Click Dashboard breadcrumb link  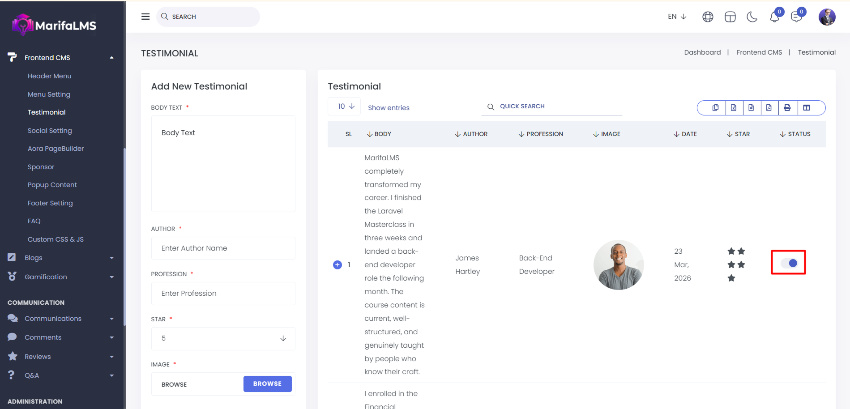coord(702,52)
